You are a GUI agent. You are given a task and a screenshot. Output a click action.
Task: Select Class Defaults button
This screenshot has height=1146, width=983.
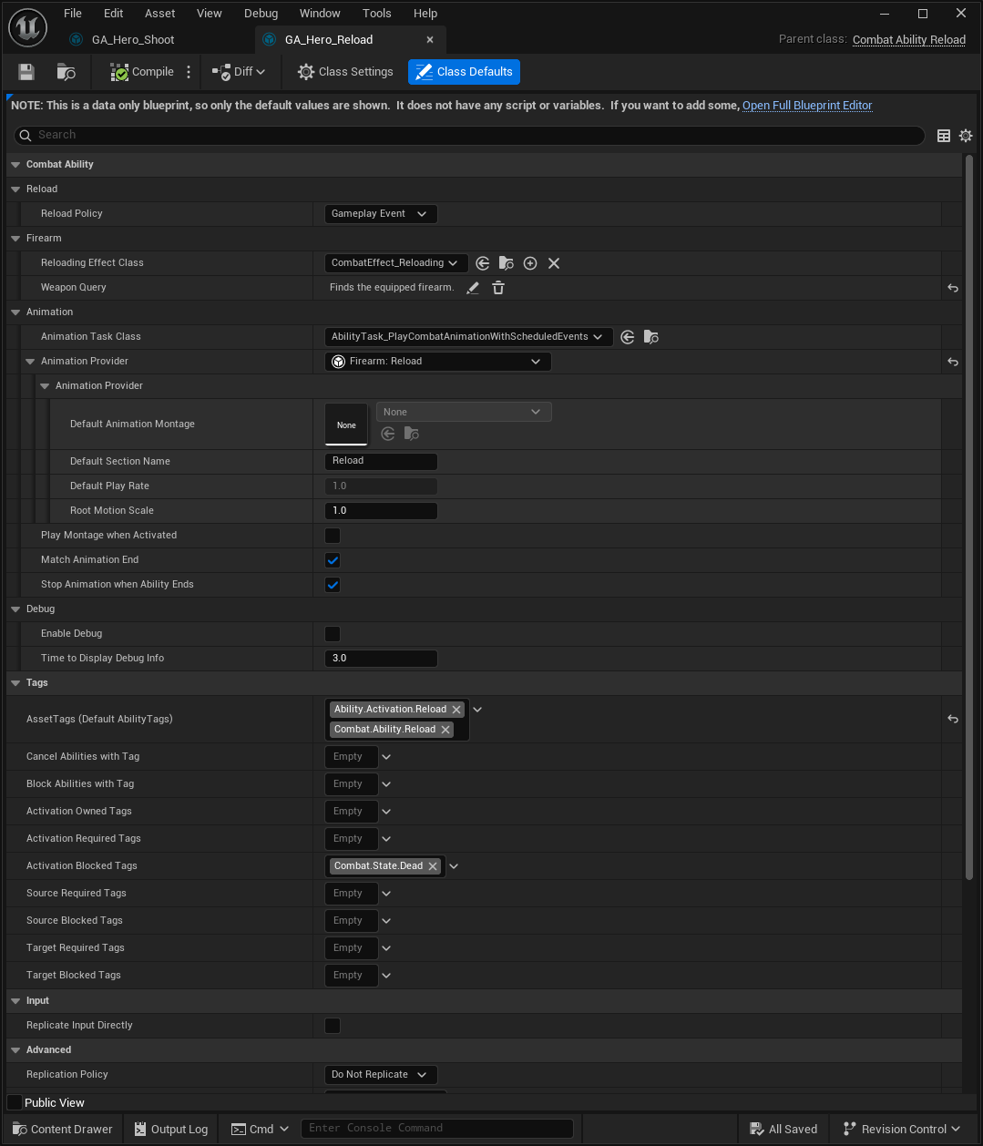coord(464,72)
